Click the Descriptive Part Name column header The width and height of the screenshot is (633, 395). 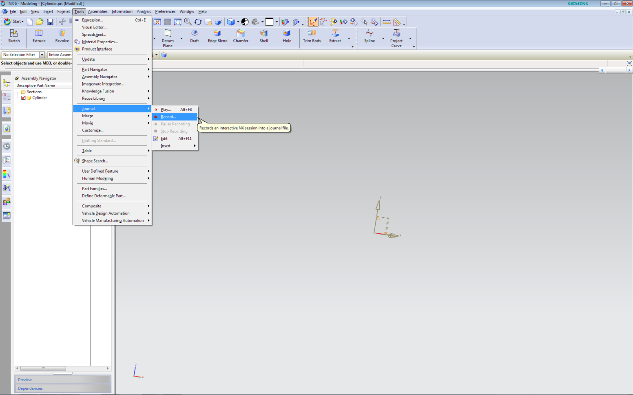tap(44, 86)
